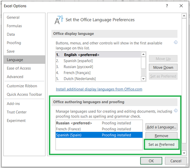Click the language preferences icon in the heading

pos(59,20)
